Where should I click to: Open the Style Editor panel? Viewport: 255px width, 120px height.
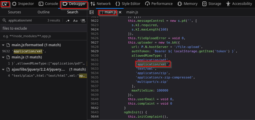132,4
